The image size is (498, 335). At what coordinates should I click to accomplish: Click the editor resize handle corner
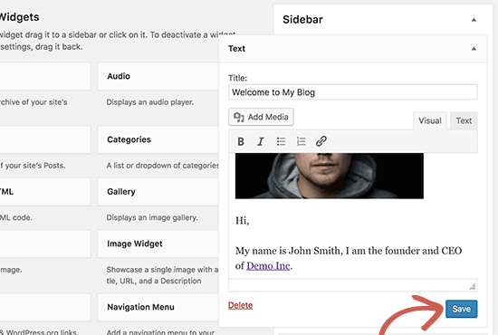pos(473,286)
